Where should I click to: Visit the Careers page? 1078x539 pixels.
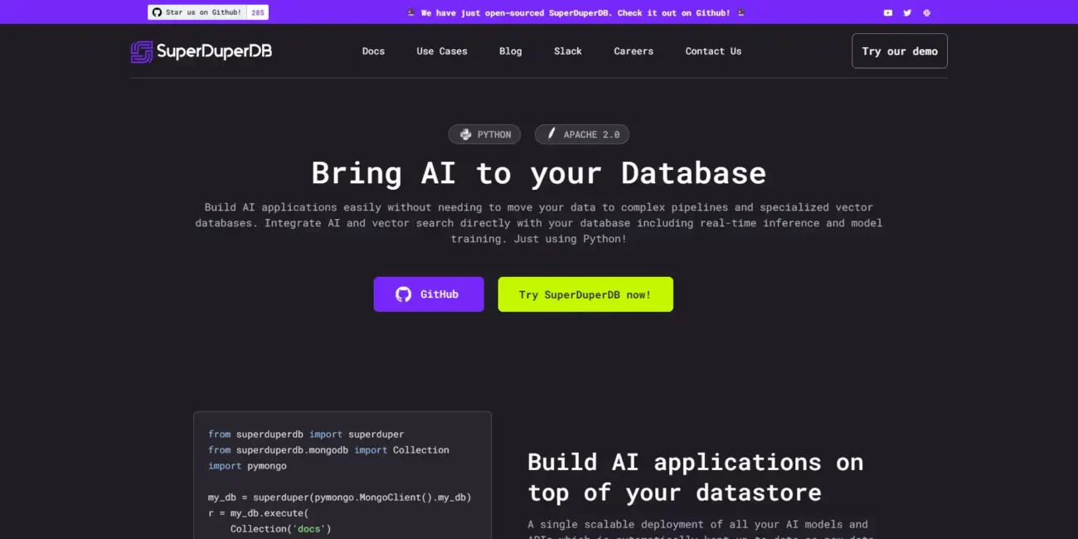(x=634, y=51)
